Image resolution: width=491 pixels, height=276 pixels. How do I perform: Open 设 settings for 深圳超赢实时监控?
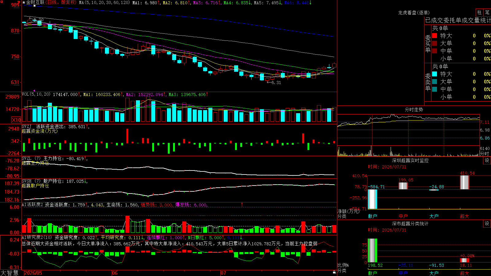[487, 160]
